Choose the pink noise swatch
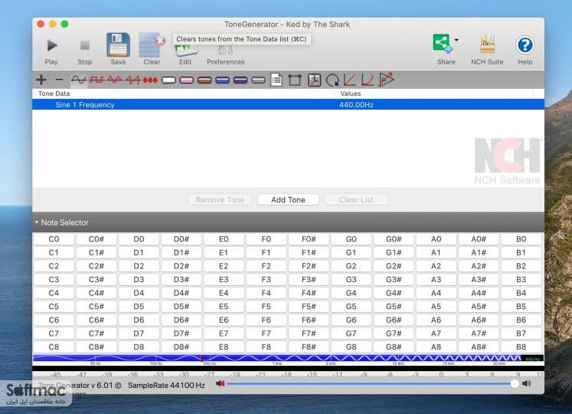Screen dimensions: 572x414 click(x=186, y=80)
